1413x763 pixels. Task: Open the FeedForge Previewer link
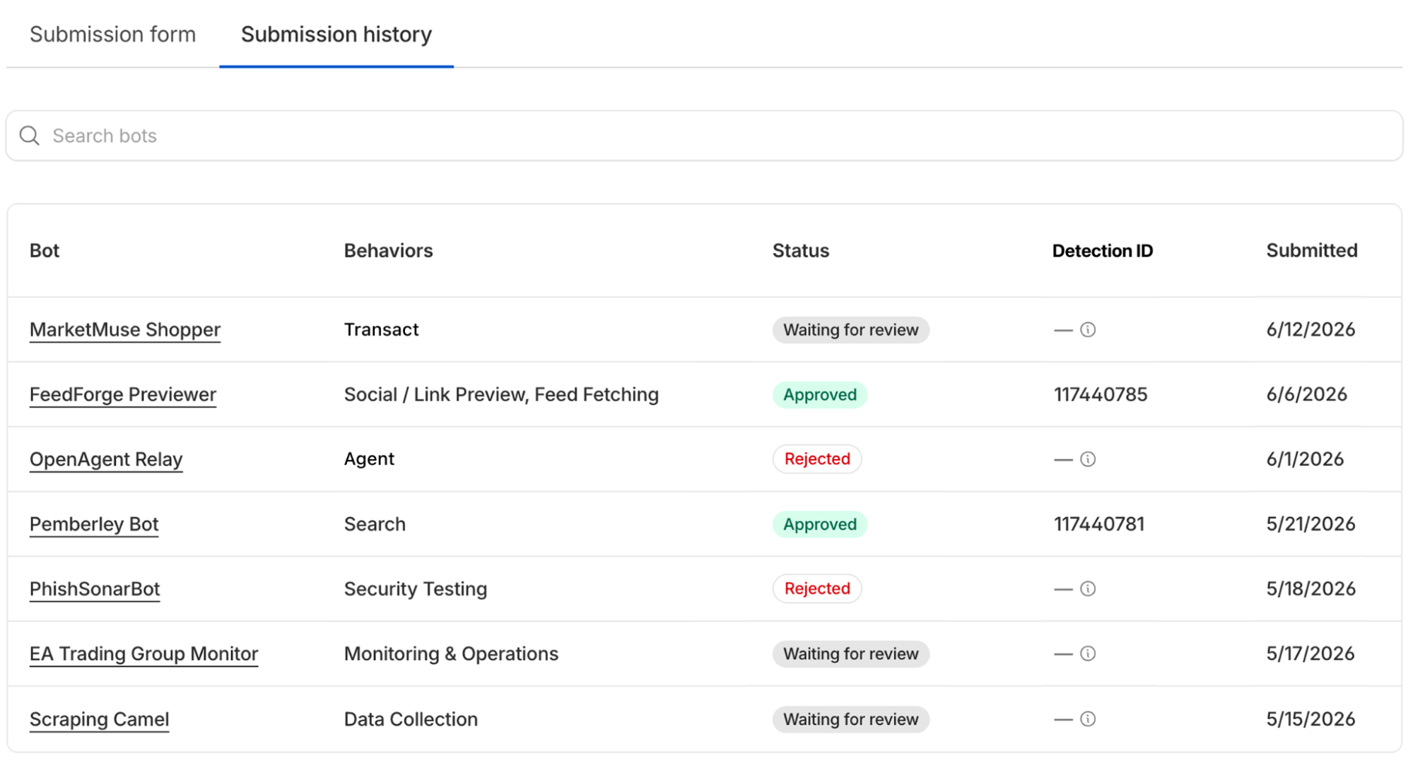tap(123, 394)
